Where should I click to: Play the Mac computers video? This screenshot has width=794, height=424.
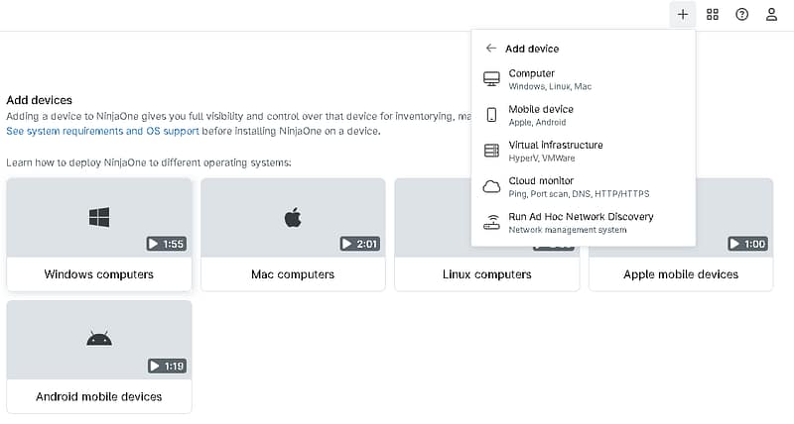(293, 218)
